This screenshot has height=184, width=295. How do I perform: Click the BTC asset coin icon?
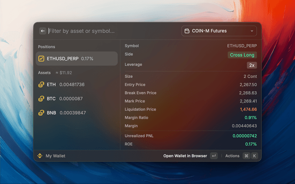pos(41,99)
